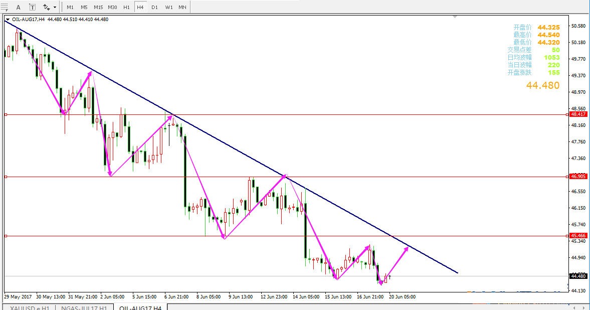Open the arrows tool dropdown arrow
The width and height of the screenshot is (590, 310).
pos(55,7)
